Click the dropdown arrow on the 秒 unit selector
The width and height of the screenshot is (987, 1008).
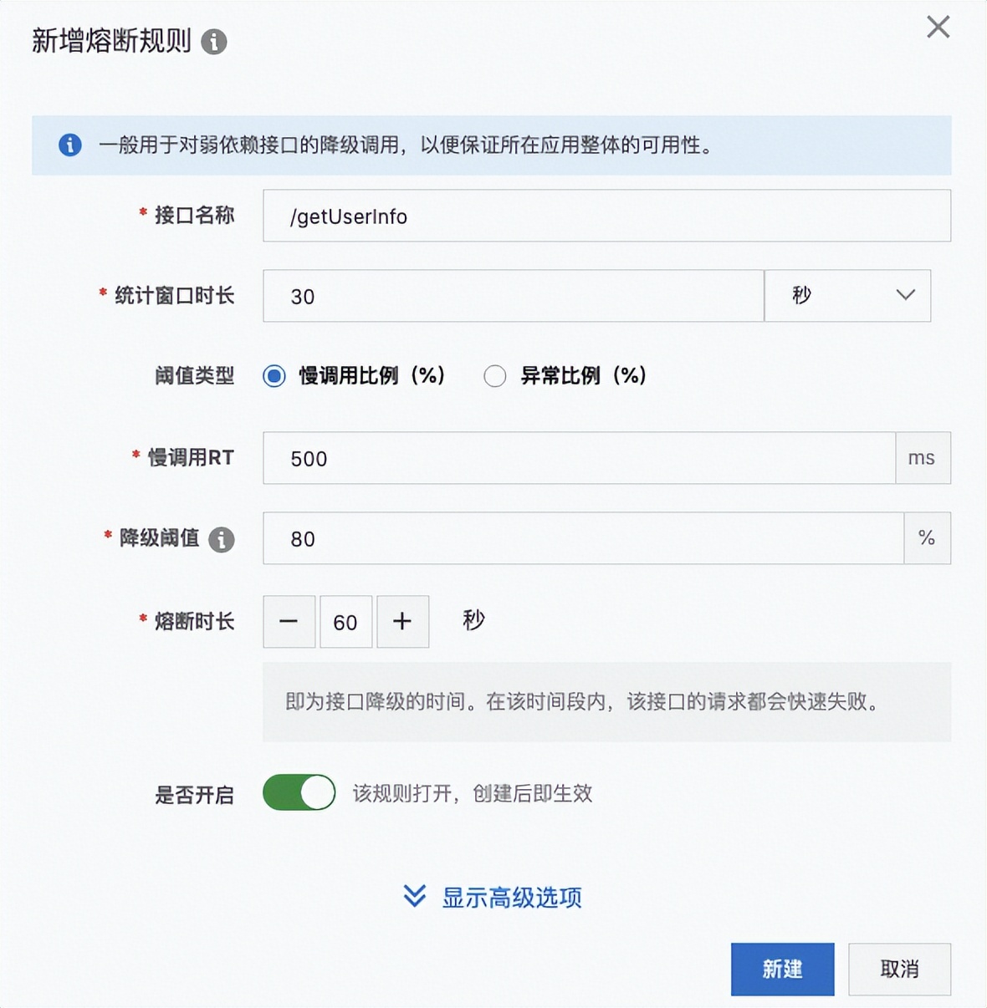point(904,295)
